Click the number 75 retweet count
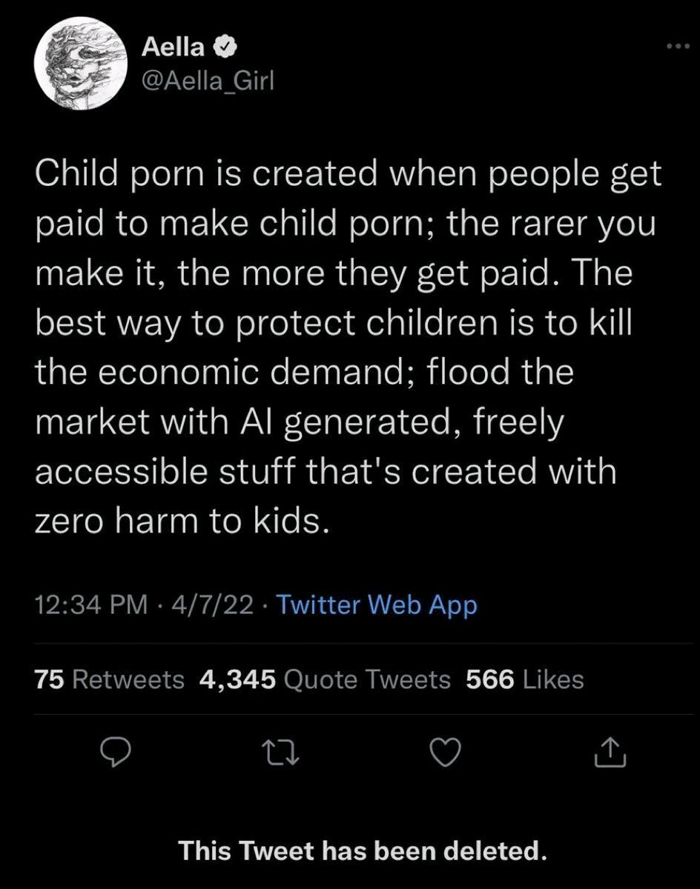This screenshot has height=889, width=700. pos(50,679)
